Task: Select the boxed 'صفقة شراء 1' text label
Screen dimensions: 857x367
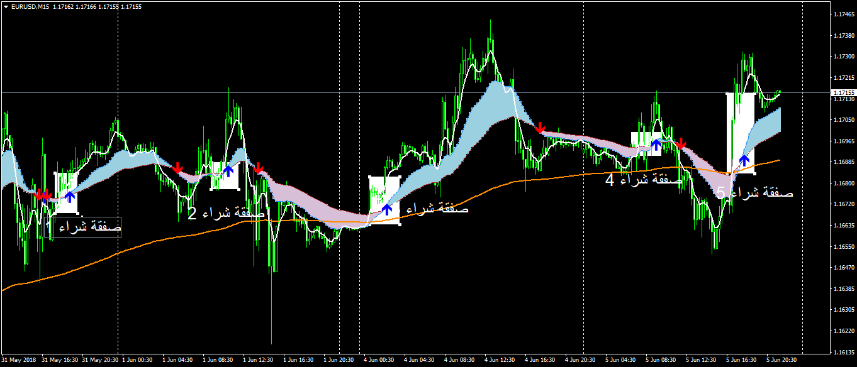Action: click(84, 226)
